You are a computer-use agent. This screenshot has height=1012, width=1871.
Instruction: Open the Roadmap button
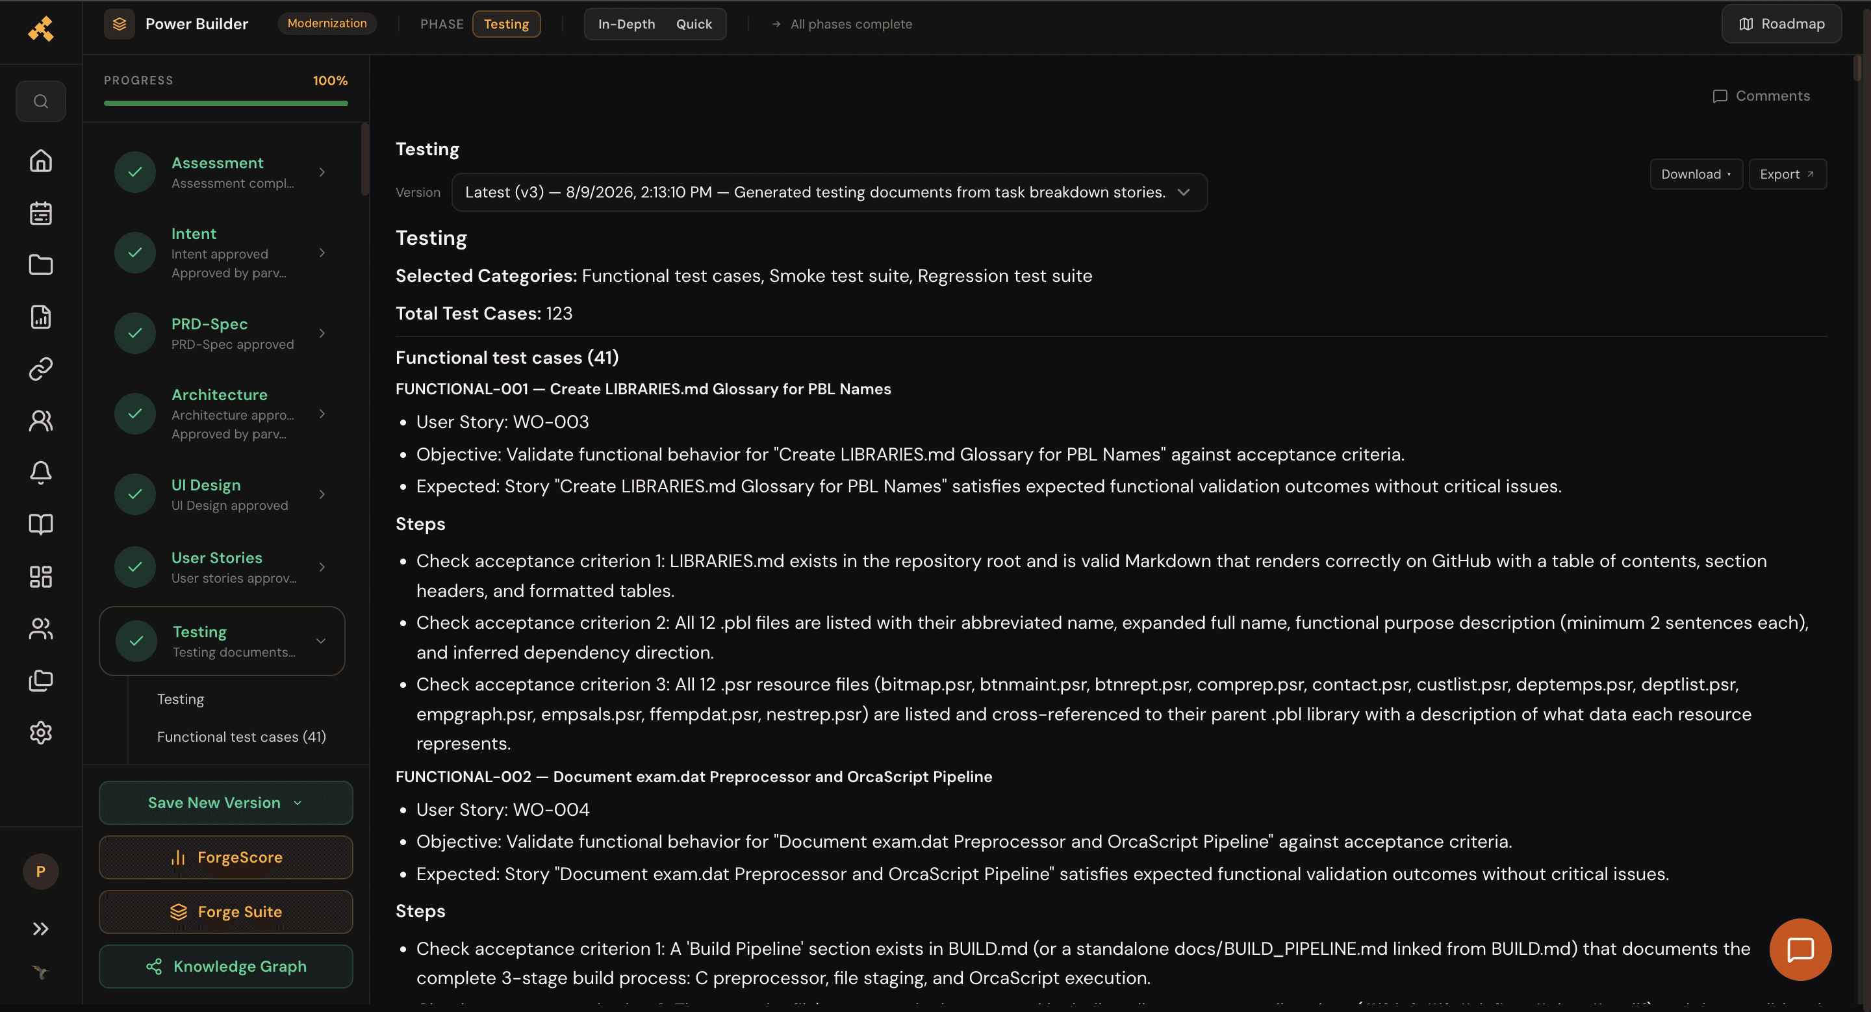coord(1781,24)
